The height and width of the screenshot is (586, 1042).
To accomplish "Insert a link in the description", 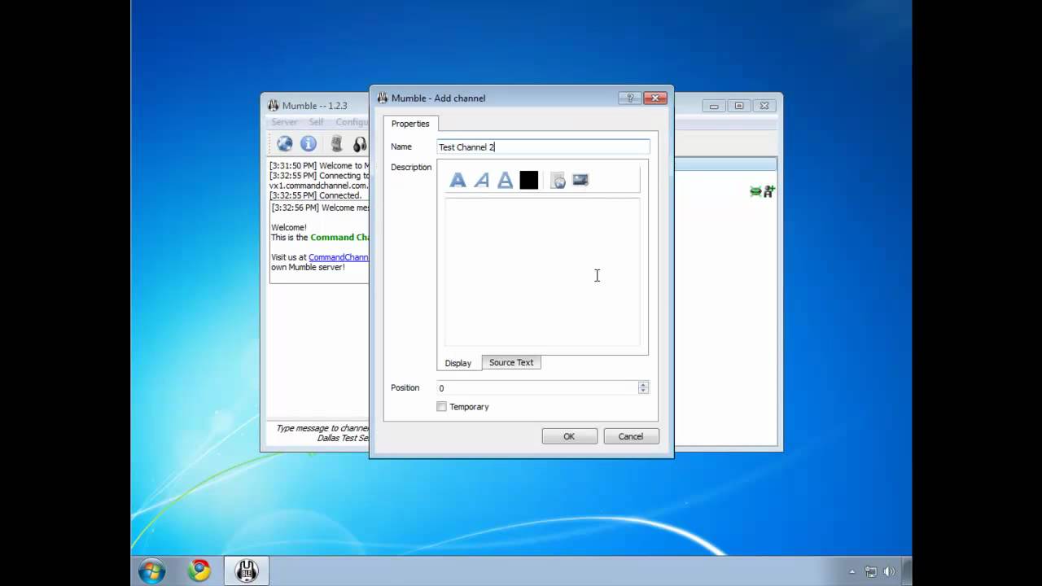I will click(558, 180).
